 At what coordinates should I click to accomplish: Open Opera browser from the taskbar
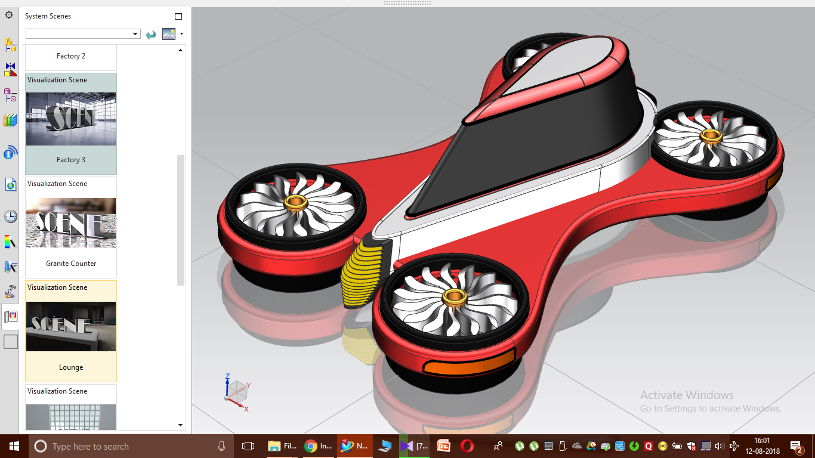click(467, 446)
